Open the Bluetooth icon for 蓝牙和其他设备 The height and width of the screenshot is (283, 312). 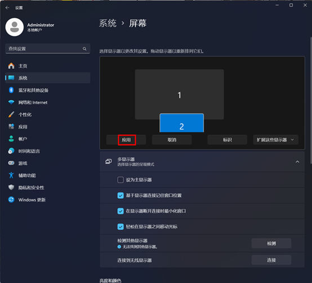click(x=11, y=90)
